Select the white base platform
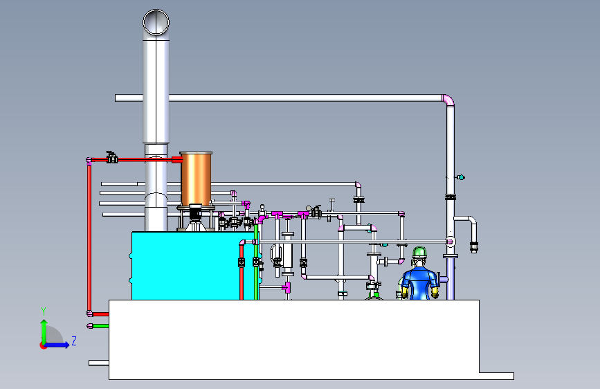This screenshot has height=389, width=600. [x=294, y=339]
